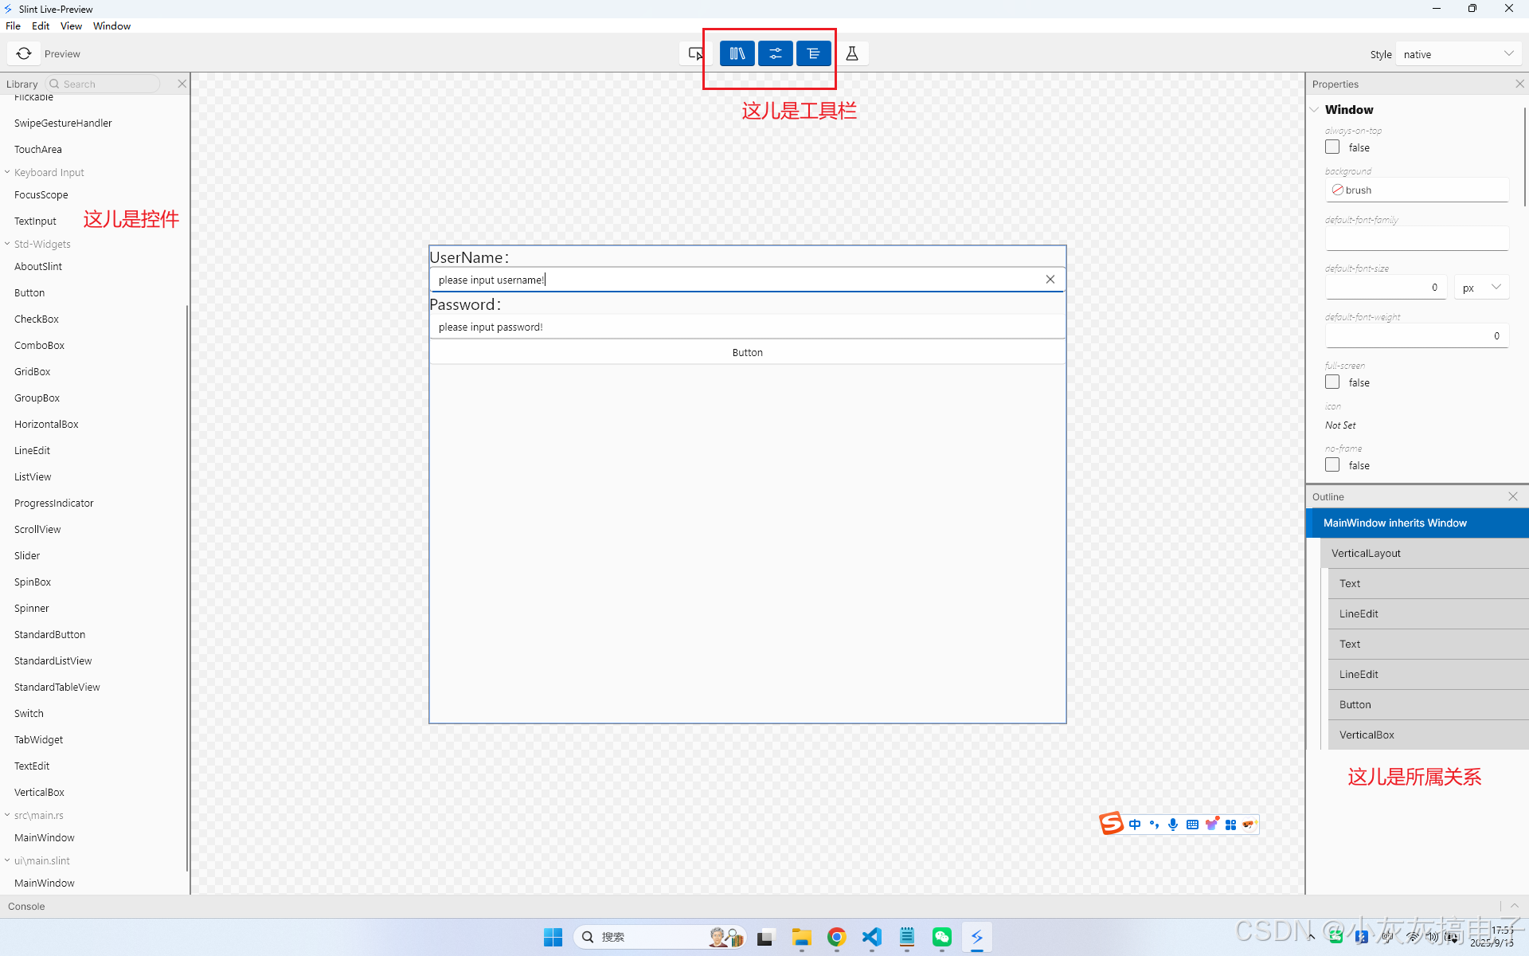
Task: Toggle the always-on-top checkbox
Action: (x=1332, y=147)
